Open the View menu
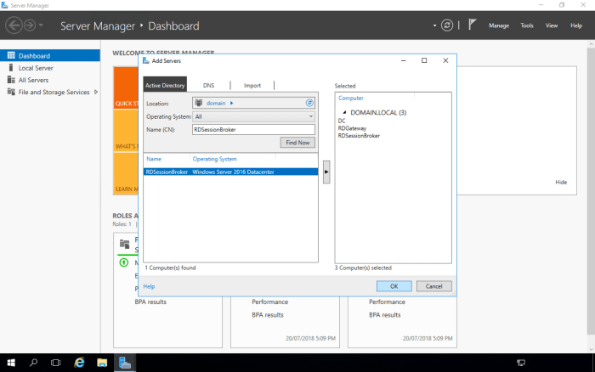This screenshot has height=372, width=595. tap(552, 25)
